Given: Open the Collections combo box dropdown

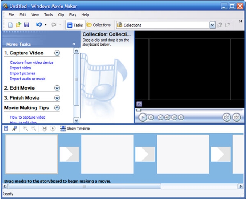Looking at the screenshot, I should (x=212, y=25).
